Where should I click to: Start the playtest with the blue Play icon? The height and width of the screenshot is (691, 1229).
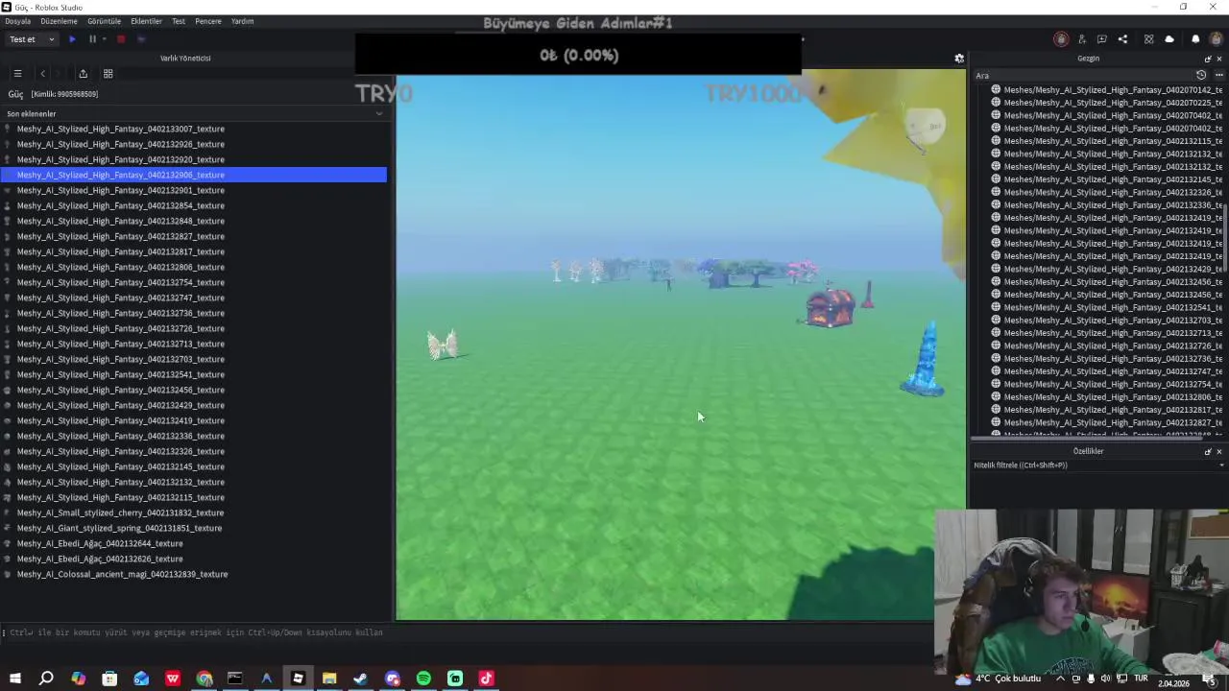click(x=72, y=39)
